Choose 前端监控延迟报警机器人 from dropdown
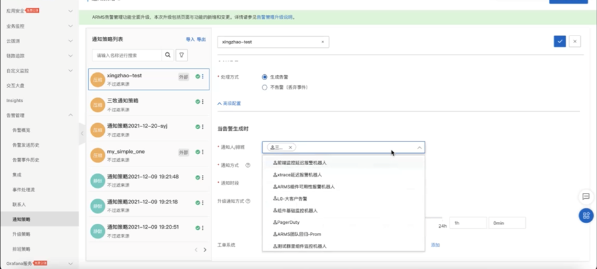 [x=343, y=163]
